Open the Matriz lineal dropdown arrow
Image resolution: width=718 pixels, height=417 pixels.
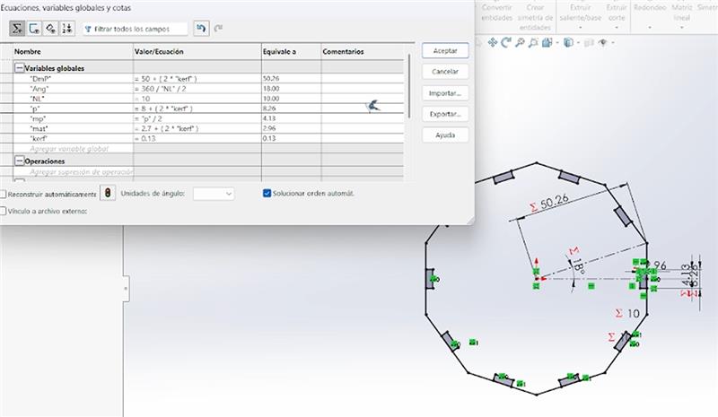tap(682, 28)
